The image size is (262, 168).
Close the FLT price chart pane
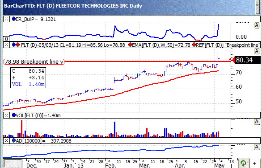click(6, 45)
